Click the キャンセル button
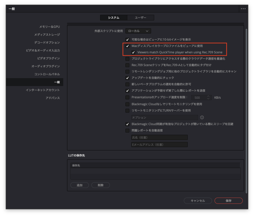 198,201
